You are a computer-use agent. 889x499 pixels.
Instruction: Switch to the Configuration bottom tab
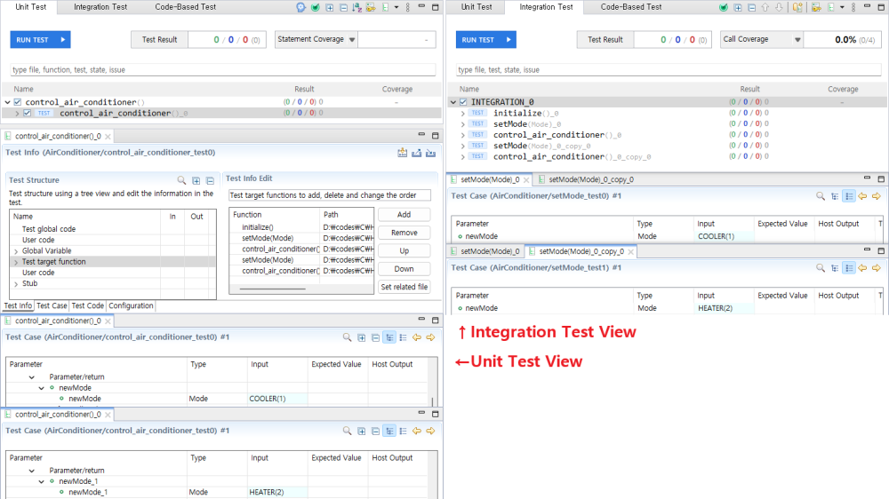click(131, 305)
